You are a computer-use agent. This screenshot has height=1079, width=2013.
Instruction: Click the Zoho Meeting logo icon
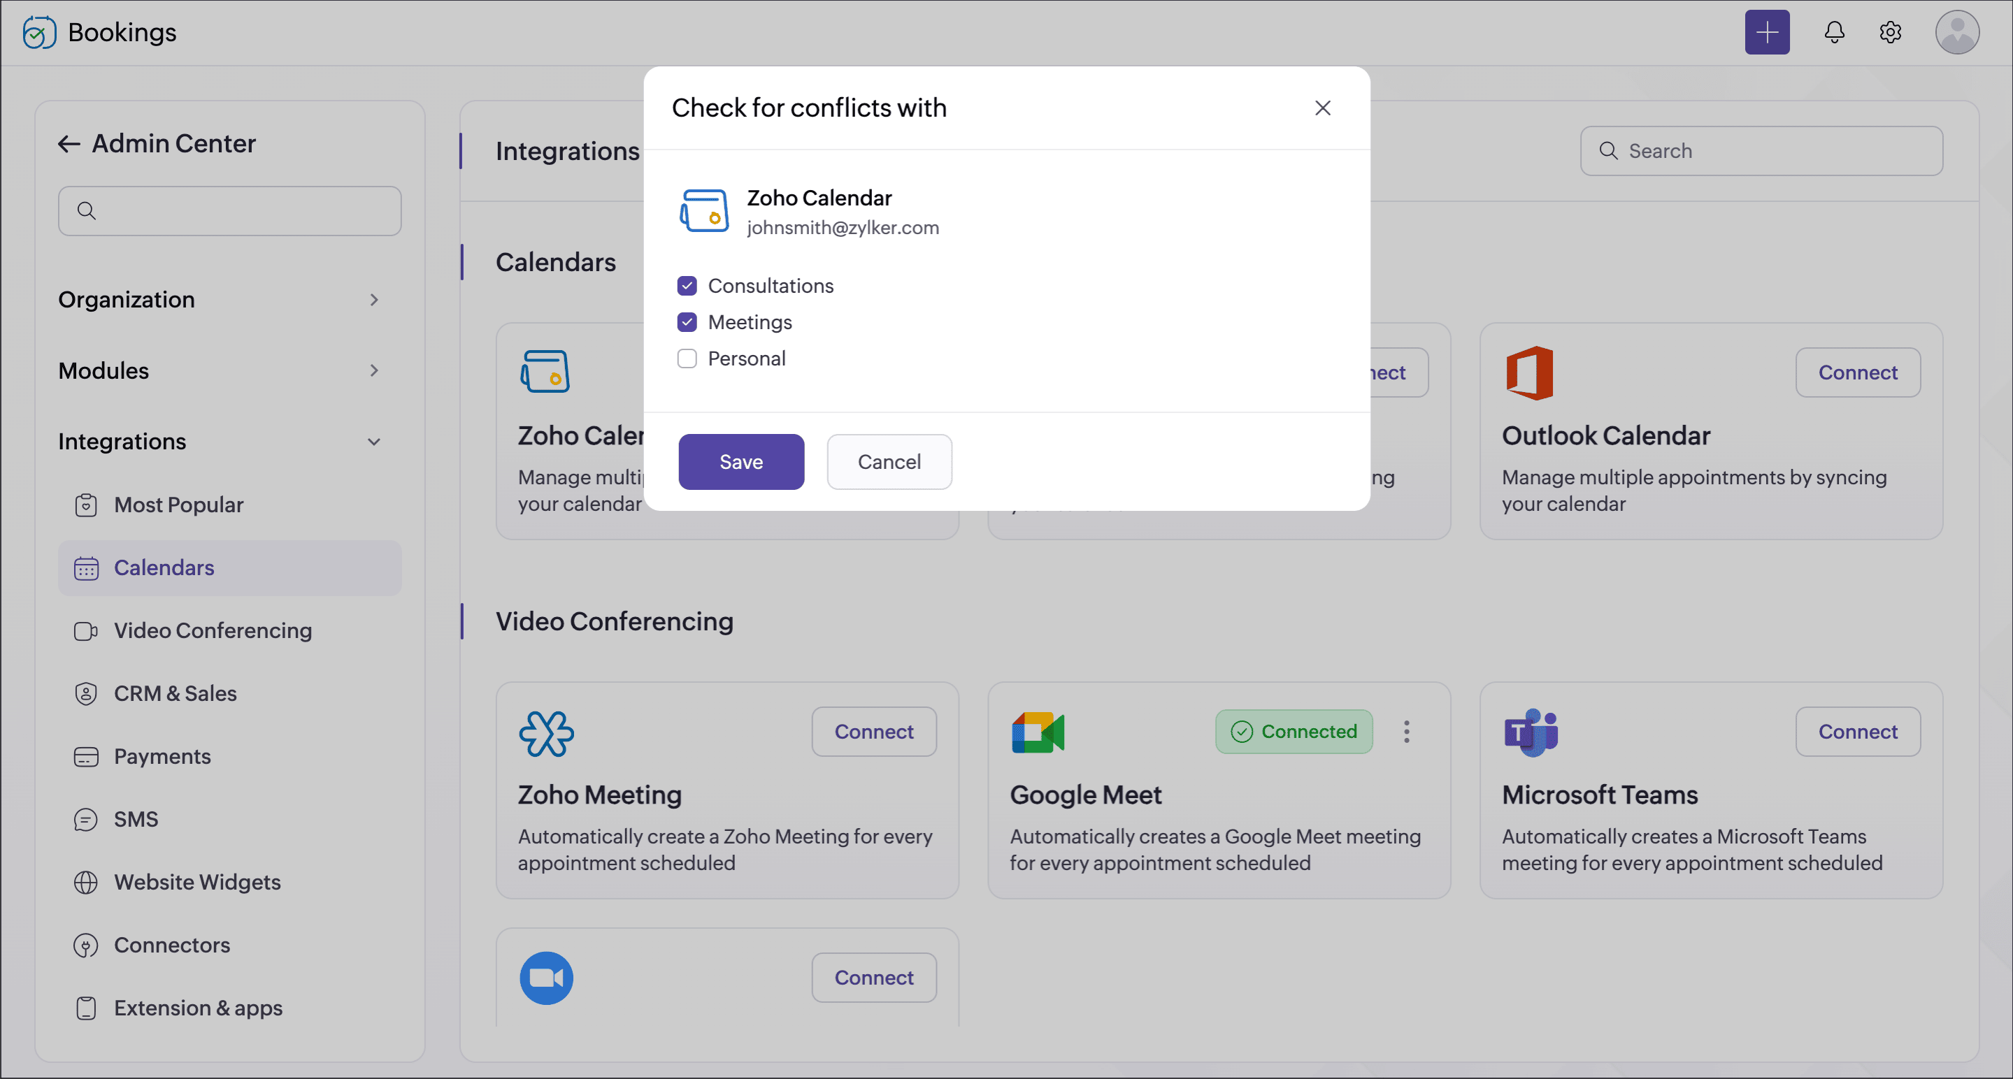point(546,733)
